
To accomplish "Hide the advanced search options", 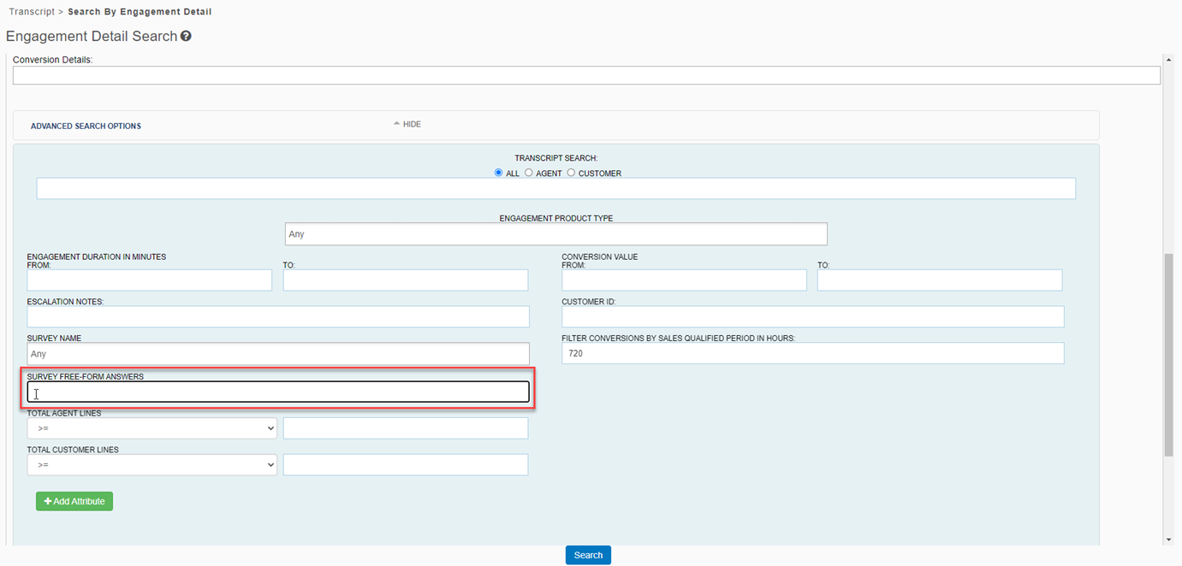I will 407,125.
